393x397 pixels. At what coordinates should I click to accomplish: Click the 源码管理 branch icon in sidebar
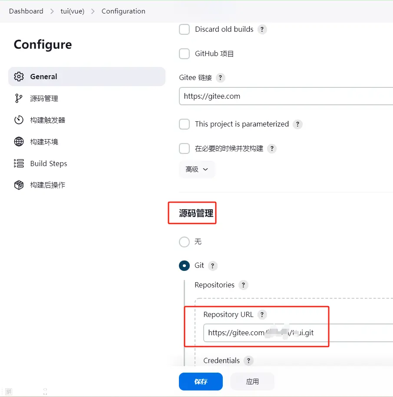[19, 98]
